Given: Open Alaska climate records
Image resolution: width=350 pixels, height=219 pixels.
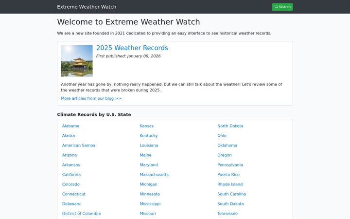Looking at the screenshot, I should [69, 136].
